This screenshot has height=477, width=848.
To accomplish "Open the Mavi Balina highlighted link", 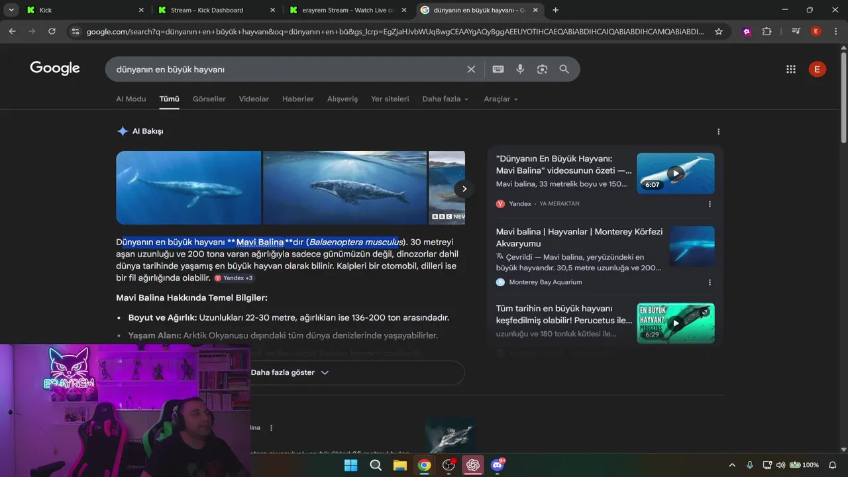I will (260, 242).
